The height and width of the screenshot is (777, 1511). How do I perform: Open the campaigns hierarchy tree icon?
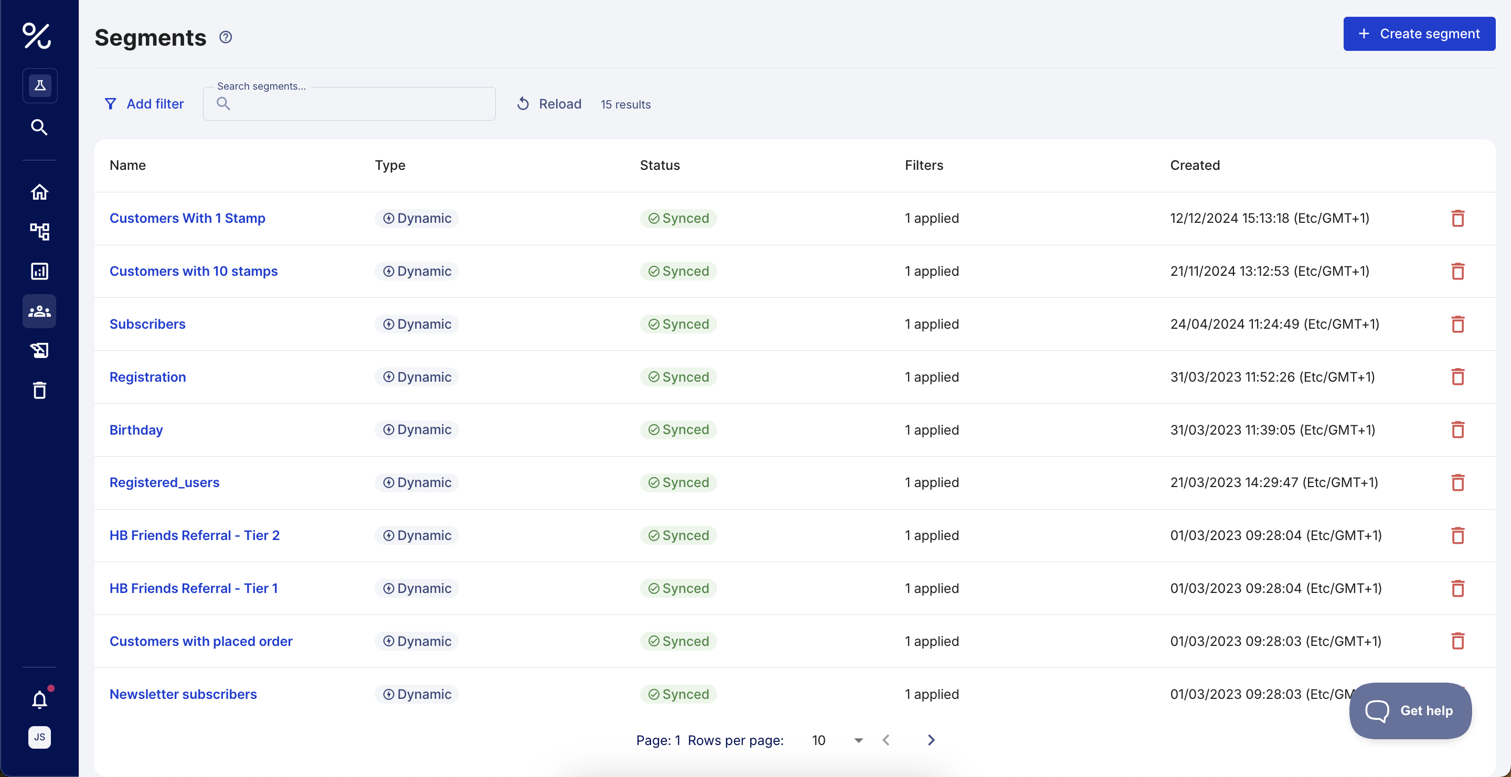[x=39, y=231]
